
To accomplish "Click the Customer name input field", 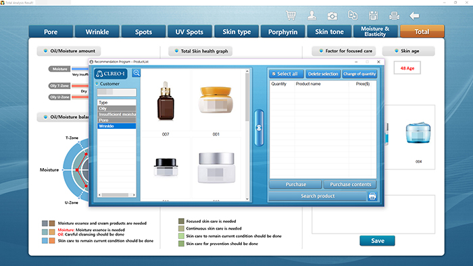I will pyautogui.click(x=116, y=92).
